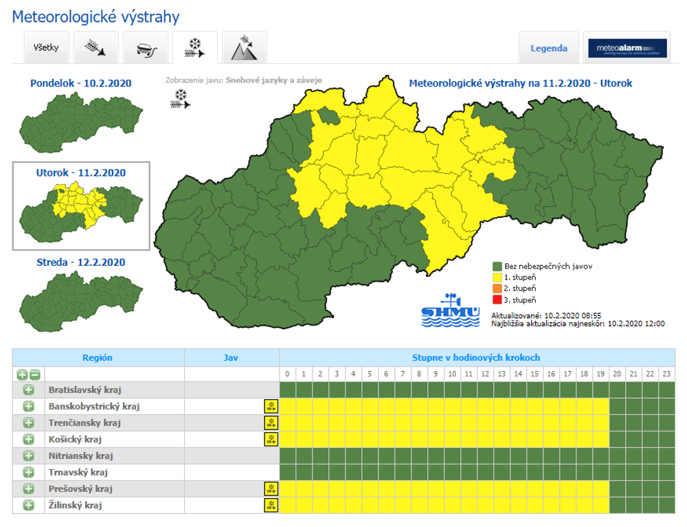Click snow drift icon in Žilinský kraj row
This screenshot has width=687, height=527.
271,506
